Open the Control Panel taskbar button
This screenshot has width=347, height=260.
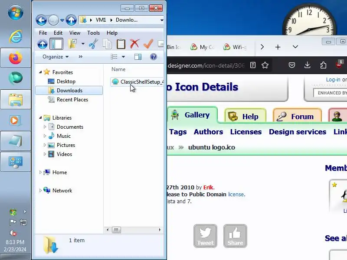[x=15, y=162]
